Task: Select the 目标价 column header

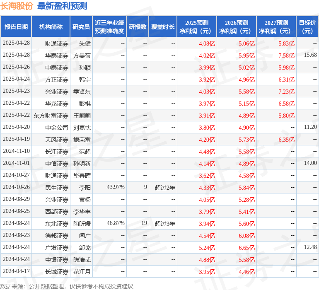Action: 307,27
